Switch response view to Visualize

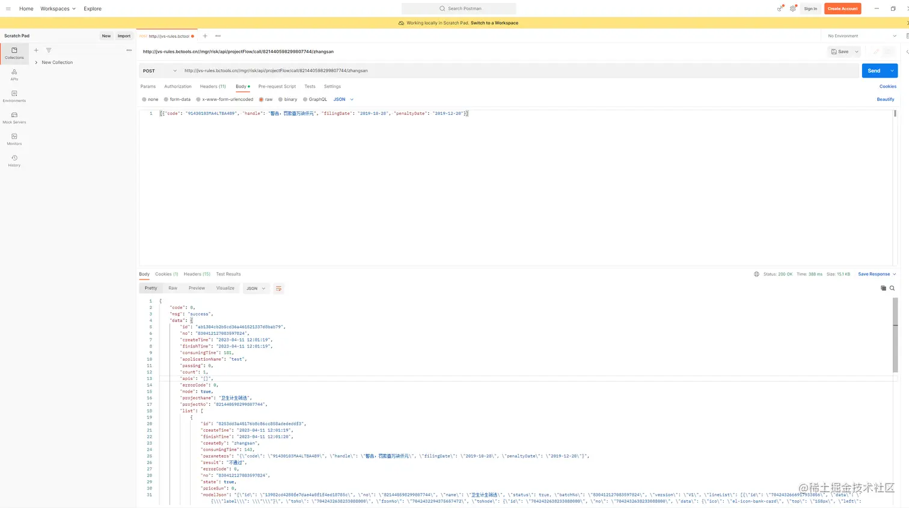coord(225,289)
